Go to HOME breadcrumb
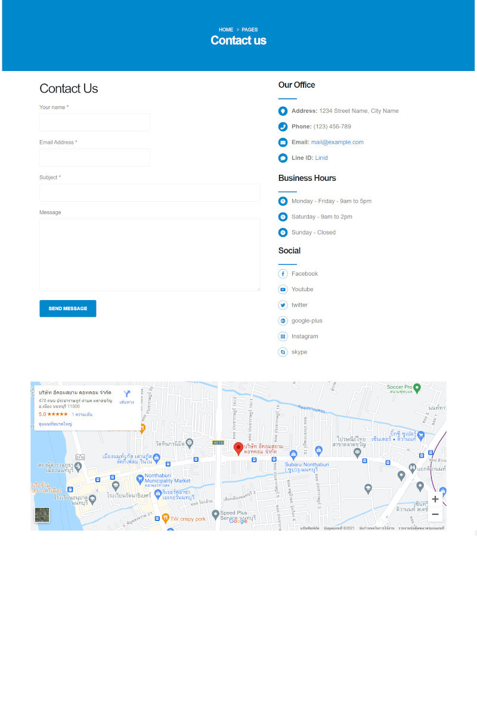 [x=226, y=30]
